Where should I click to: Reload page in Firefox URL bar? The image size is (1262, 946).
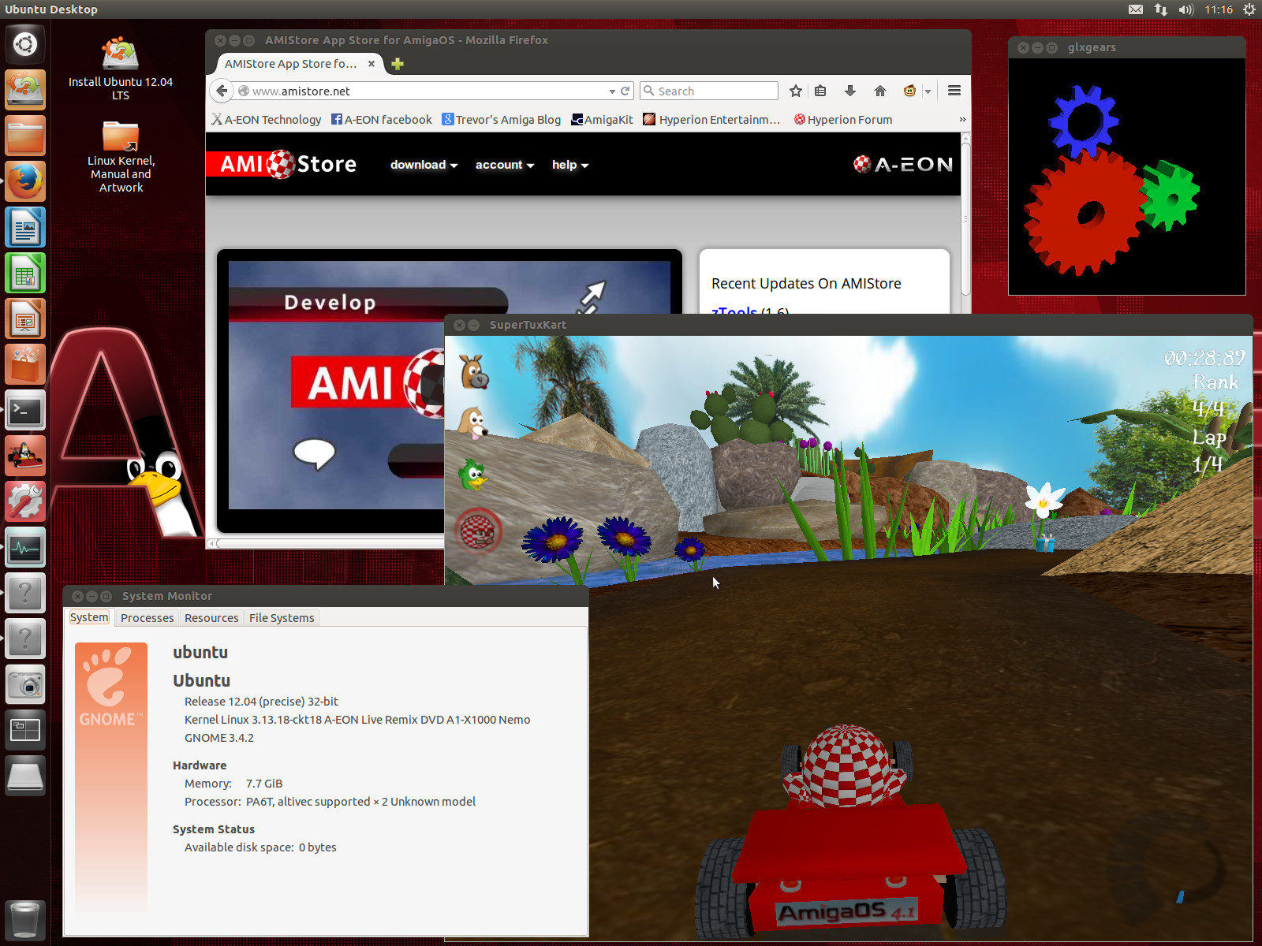coord(625,91)
